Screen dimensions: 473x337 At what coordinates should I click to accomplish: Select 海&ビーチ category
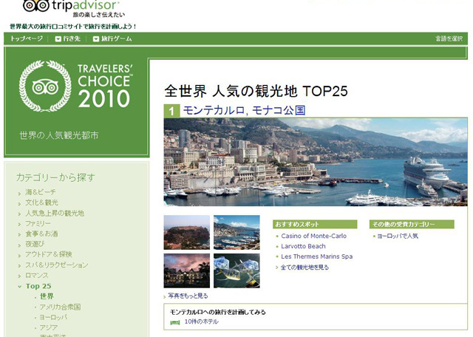[x=41, y=192]
